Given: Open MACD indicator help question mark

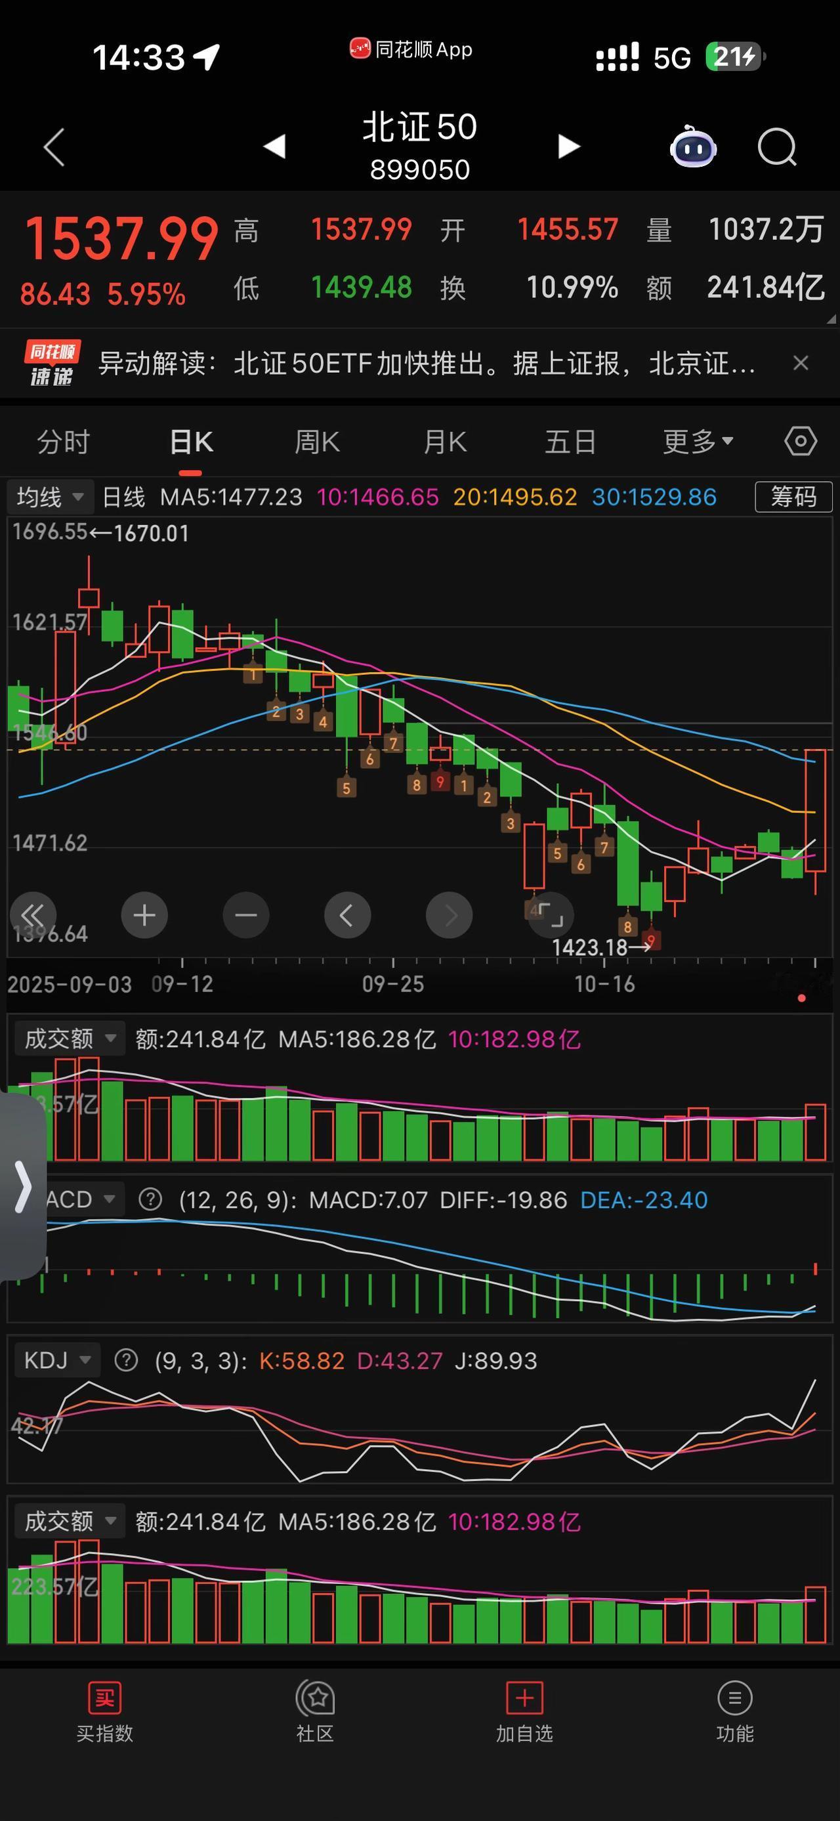Looking at the screenshot, I should click(x=150, y=1199).
